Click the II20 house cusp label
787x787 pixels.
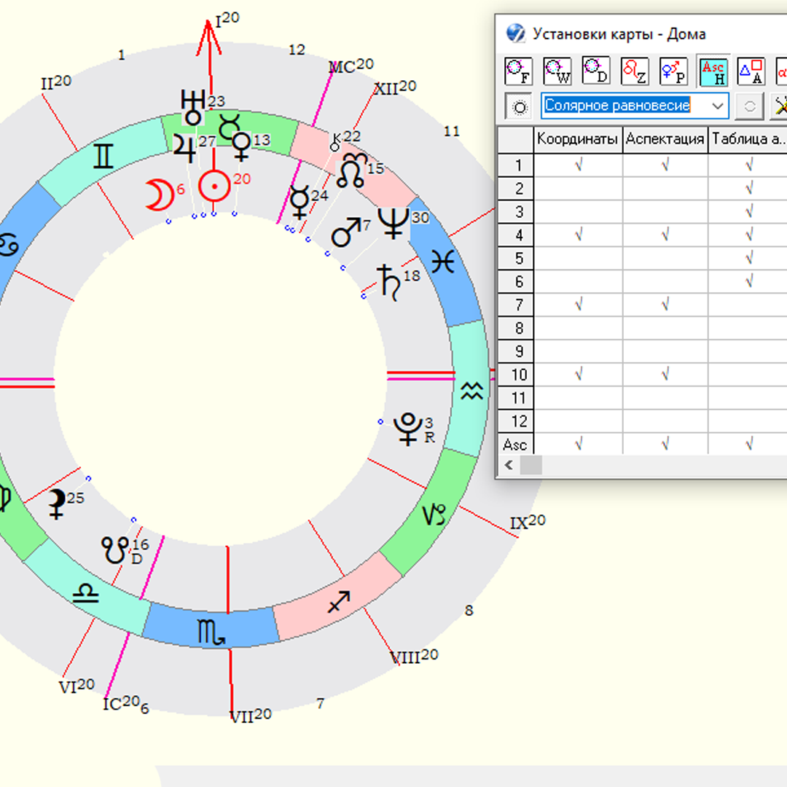click(x=56, y=83)
